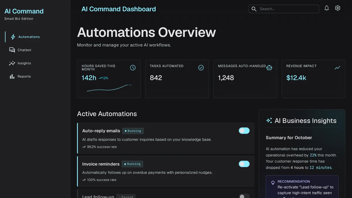Click the hours saved sparkline chart
Screen dimensions: 352x198
pyautogui.click(x=109, y=88)
